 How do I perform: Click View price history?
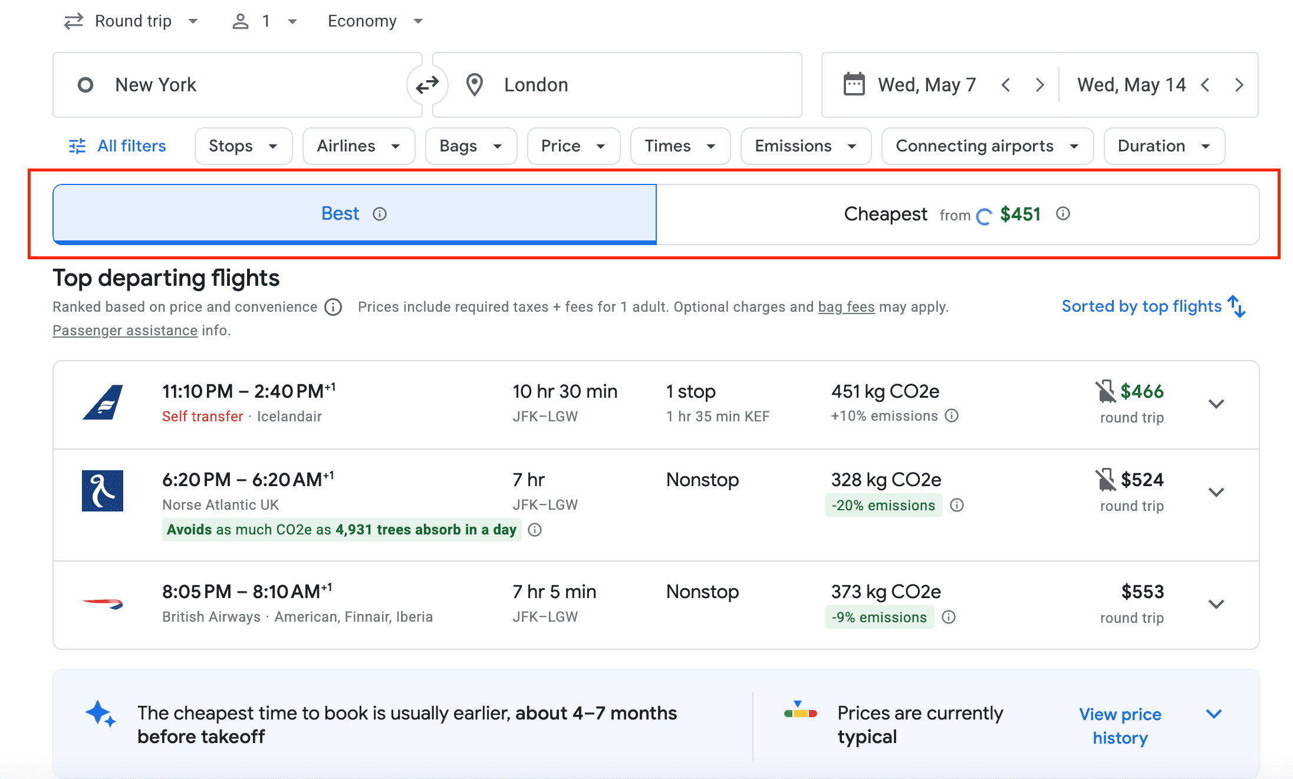point(1120,726)
